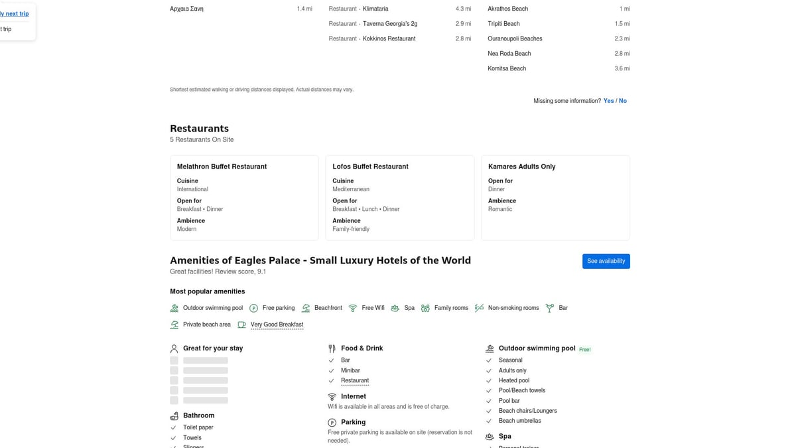Viewport: 796px width, 448px height.
Task: Click the Non-smoking rooms icon
Action: tap(479, 308)
